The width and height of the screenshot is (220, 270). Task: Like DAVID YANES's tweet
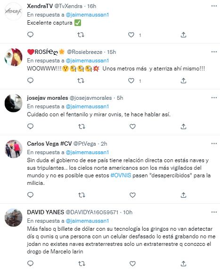(132, 263)
